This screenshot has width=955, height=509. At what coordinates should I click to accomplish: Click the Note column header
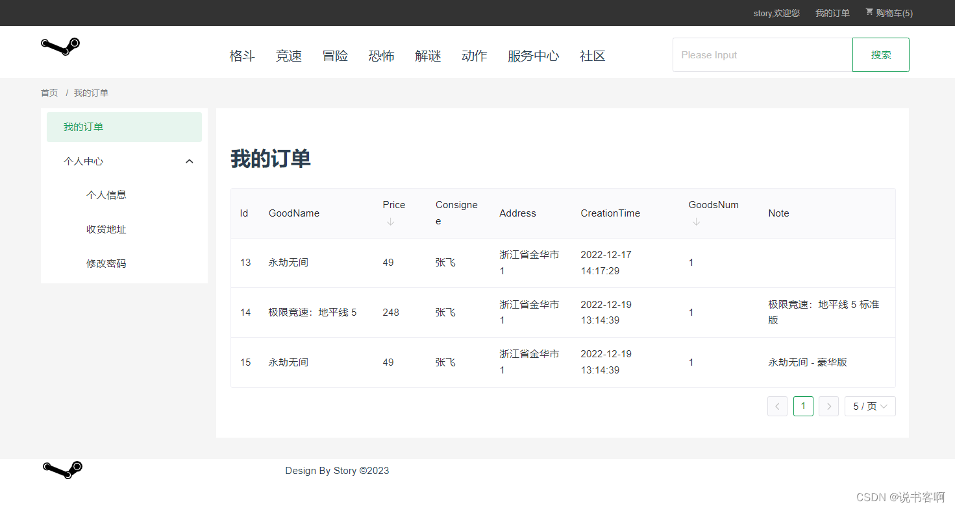click(778, 213)
